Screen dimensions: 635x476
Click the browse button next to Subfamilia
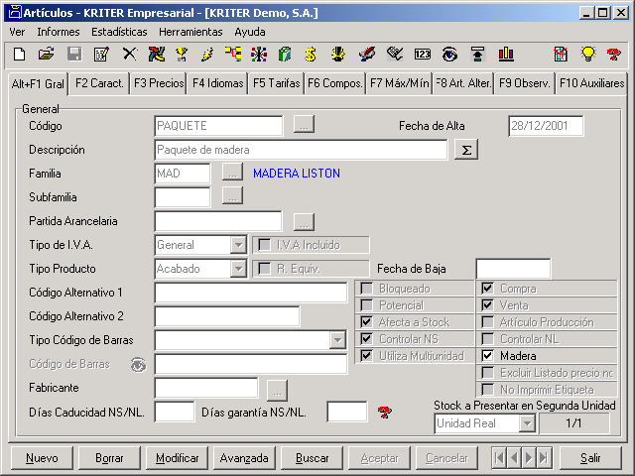(x=232, y=196)
